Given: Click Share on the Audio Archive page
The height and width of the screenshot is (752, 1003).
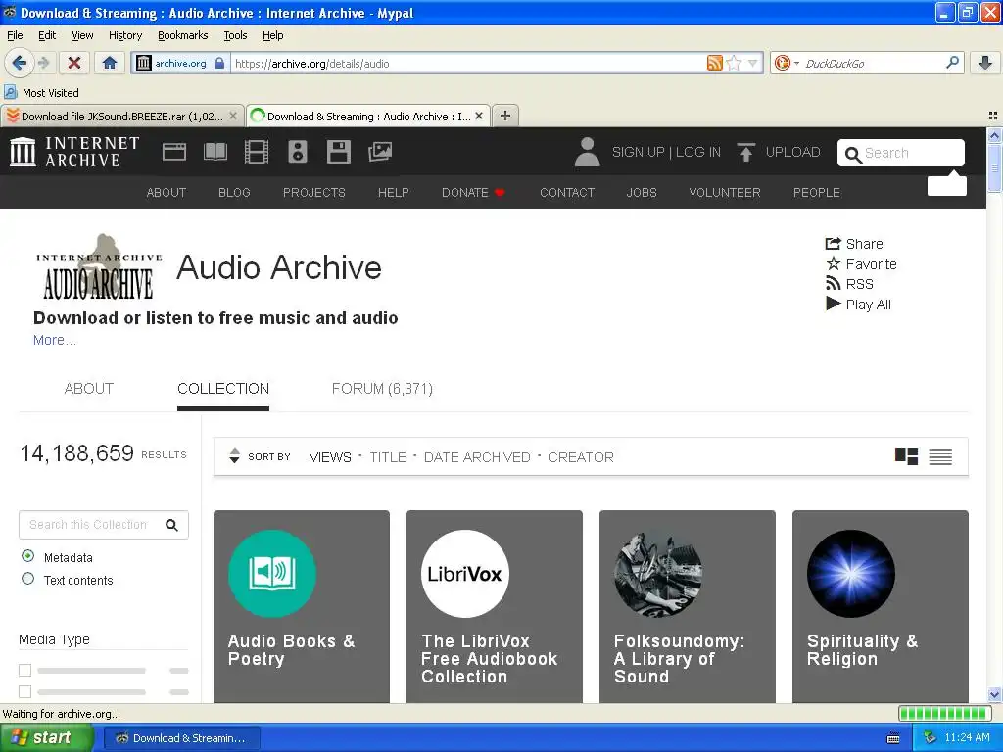Looking at the screenshot, I should [x=854, y=244].
